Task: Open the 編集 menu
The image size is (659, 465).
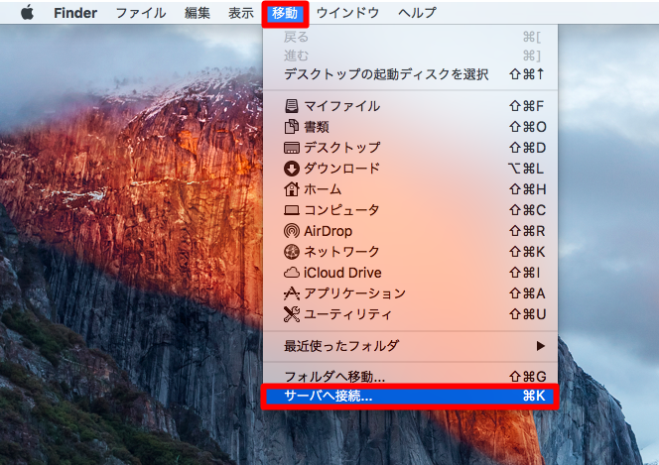Action: (x=198, y=13)
